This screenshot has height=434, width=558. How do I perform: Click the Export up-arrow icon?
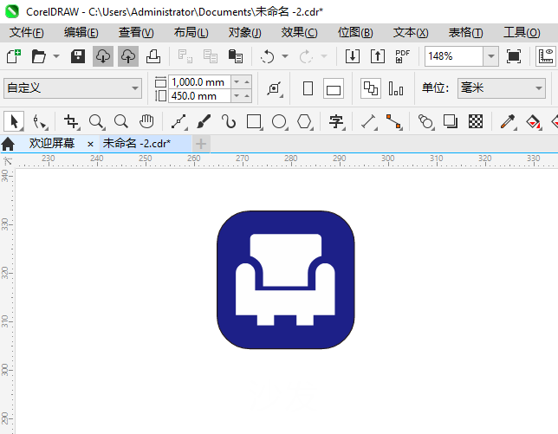point(378,56)
